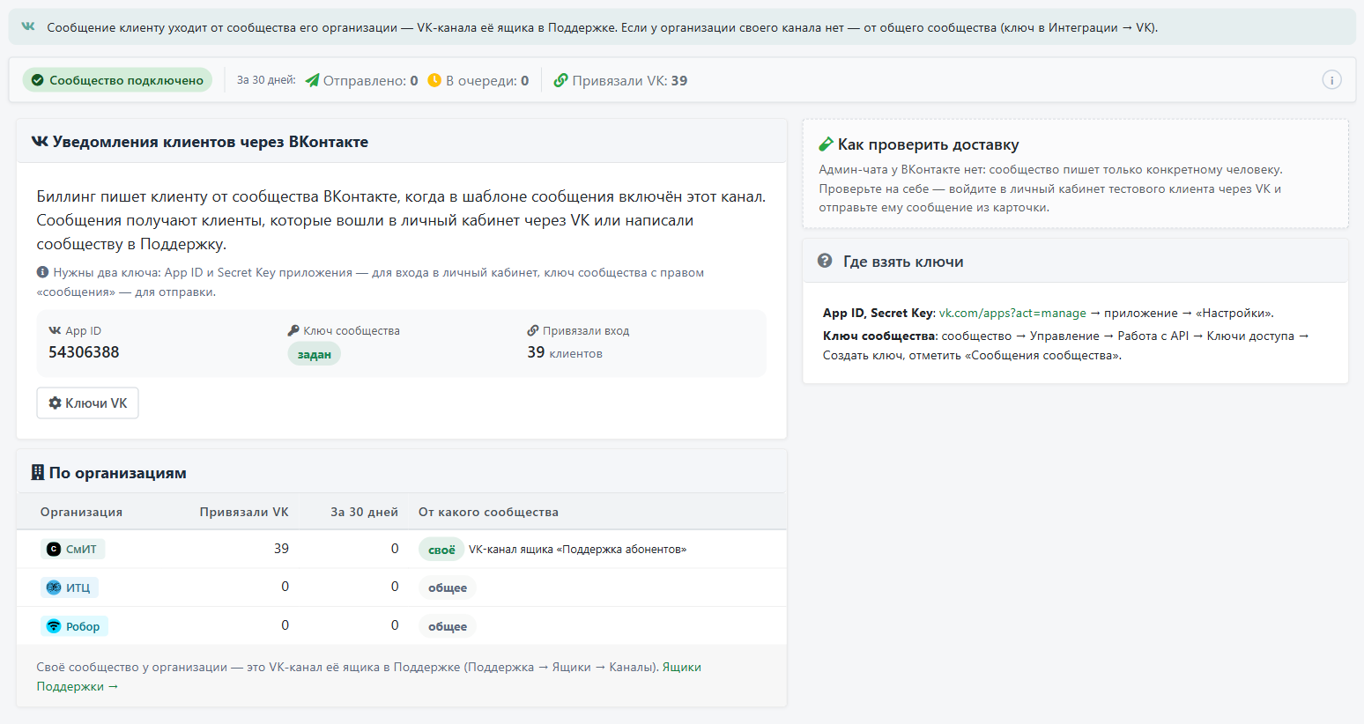Click the задан badge under Ключ сообщества
This screenshot has width=1364, height=724.
pyautogui.click(x=314, y=354)
